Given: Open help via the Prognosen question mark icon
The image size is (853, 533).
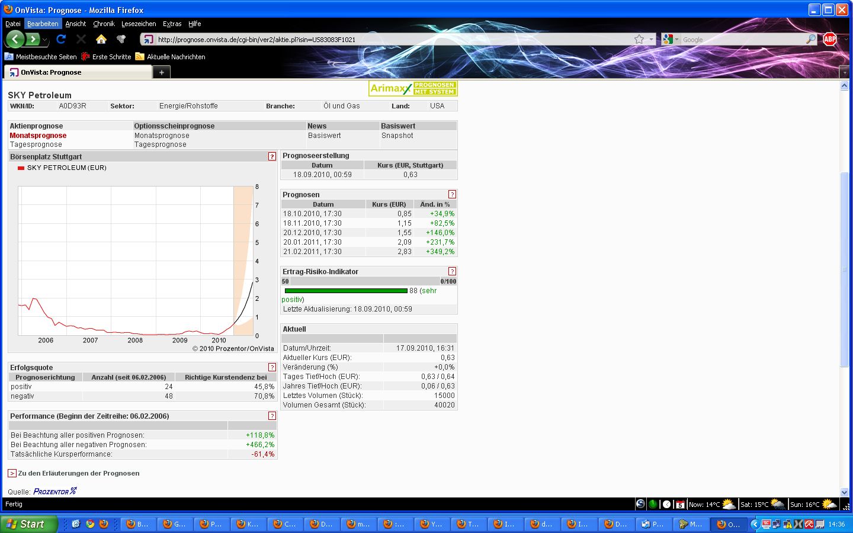Looking at the screenshot, I should (x=452, y=194).
